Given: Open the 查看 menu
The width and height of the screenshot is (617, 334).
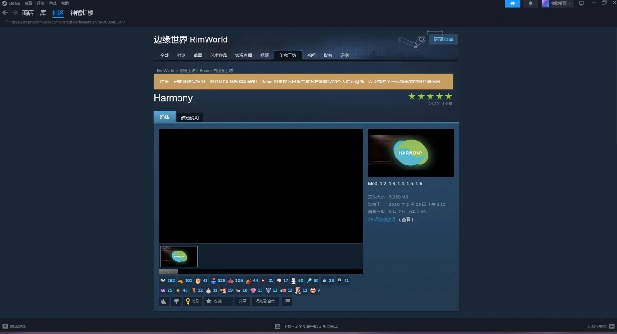Looking at the screenshot, I should [28, 3].
